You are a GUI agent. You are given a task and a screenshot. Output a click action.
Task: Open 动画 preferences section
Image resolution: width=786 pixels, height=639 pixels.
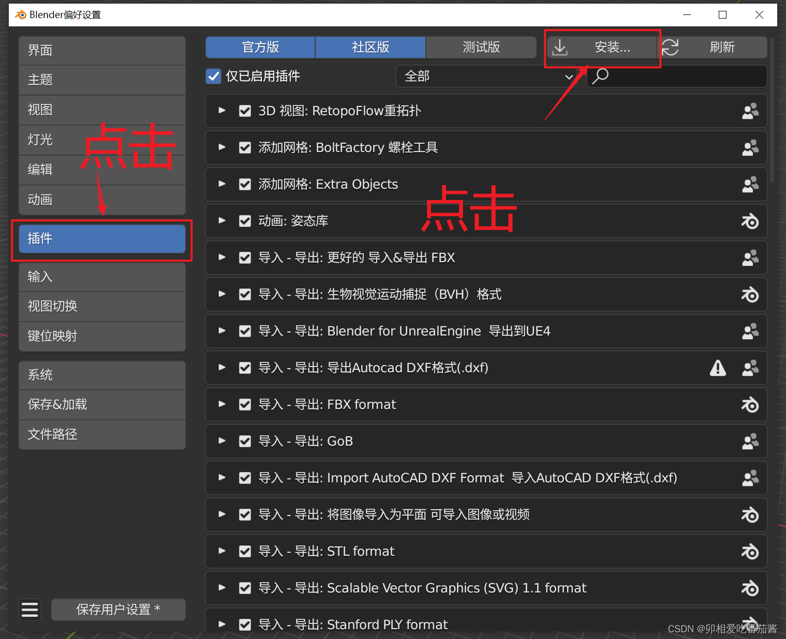point(102,200)
